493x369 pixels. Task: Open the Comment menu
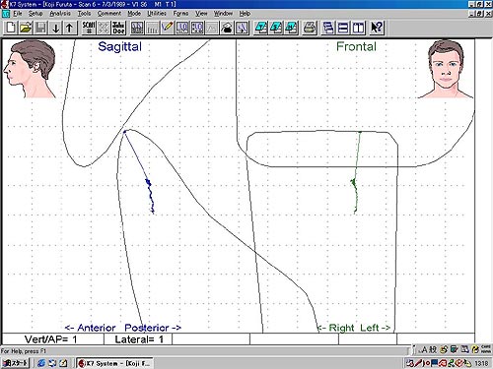click(x=109, y=14)
